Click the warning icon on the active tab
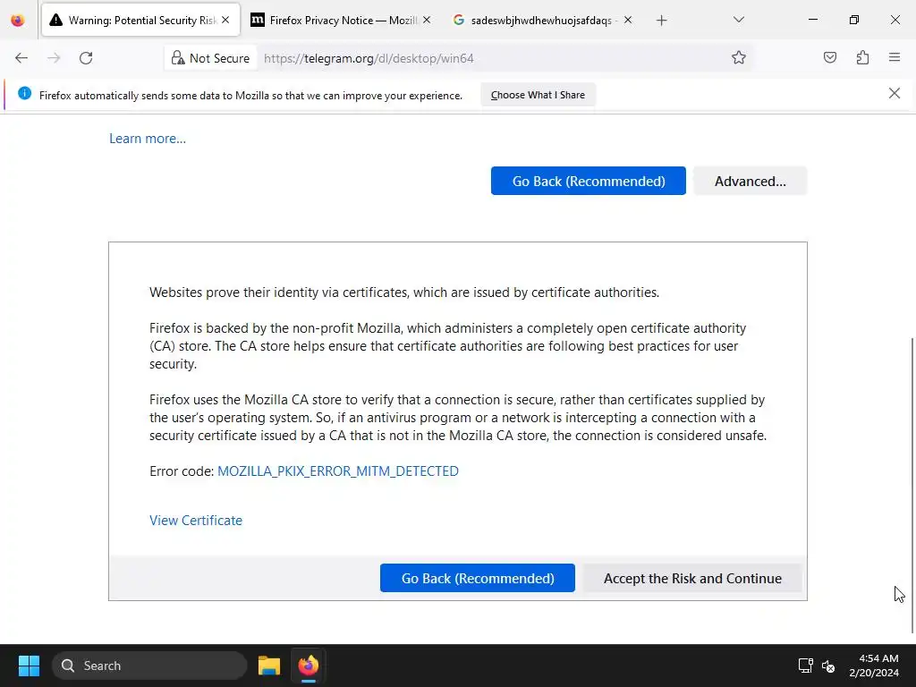916x687 pixels. (56, 20)
